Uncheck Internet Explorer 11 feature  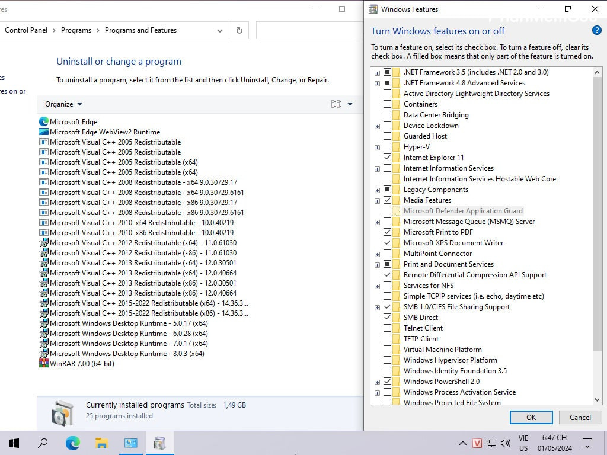coord(387,158)
